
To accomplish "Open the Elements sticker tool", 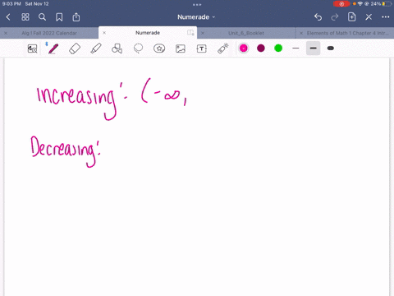I will click(159, 49).
